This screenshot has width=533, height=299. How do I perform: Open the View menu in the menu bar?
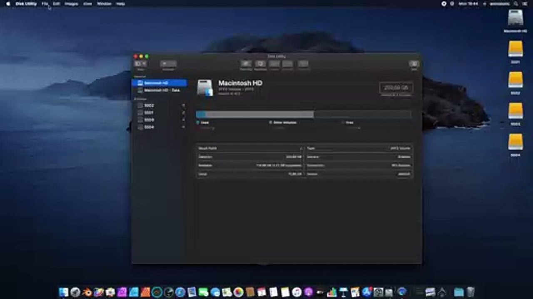87,4
